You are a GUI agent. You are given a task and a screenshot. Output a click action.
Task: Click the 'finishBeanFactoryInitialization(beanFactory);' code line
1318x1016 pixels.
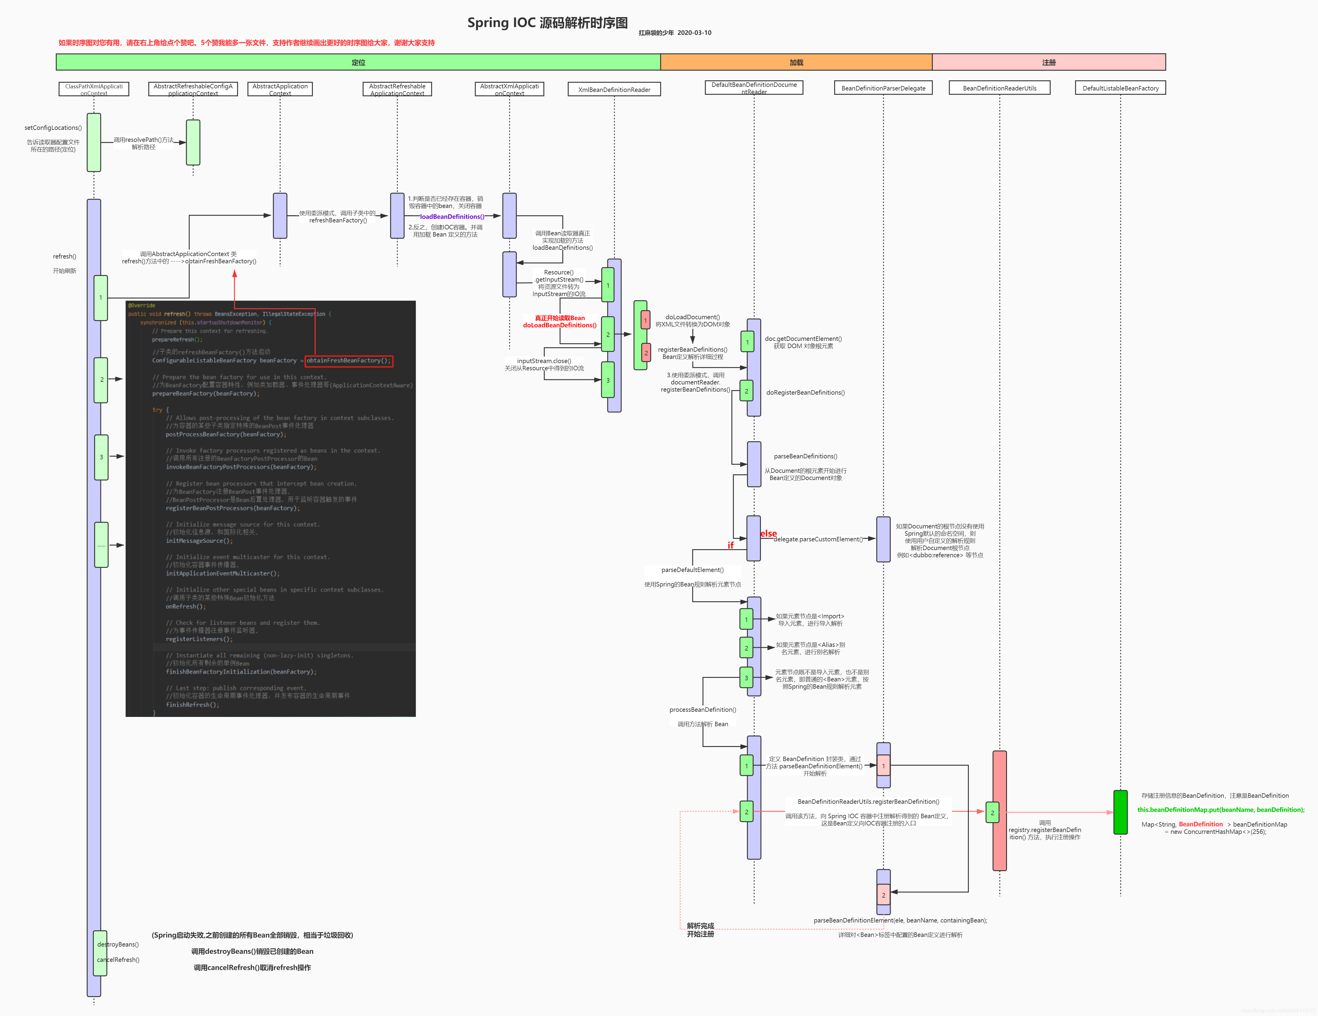241,672
